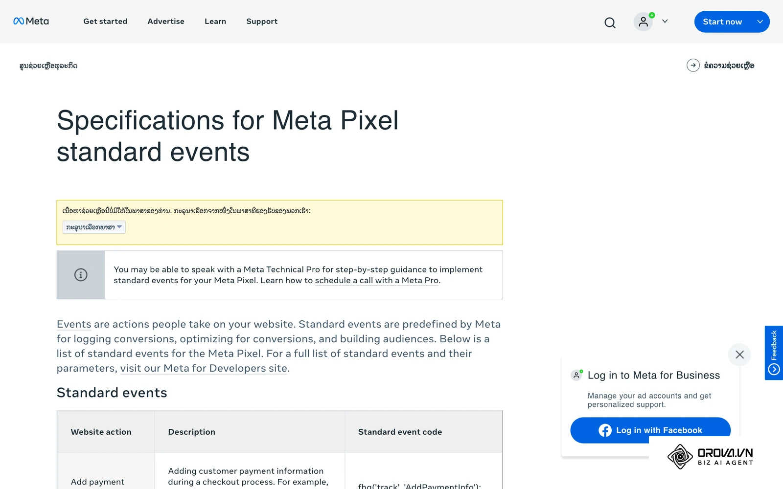Click Log in with Facebook button

[650, 430]
